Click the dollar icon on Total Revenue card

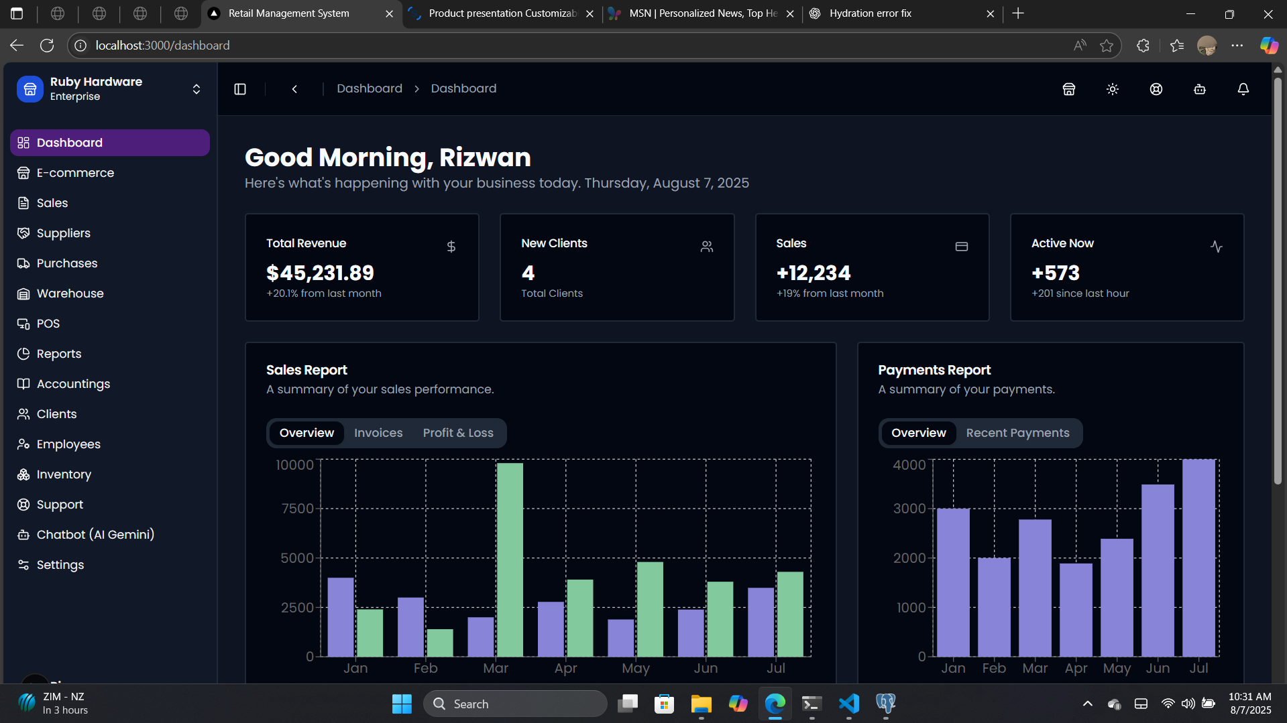click(x=451, y=247)
